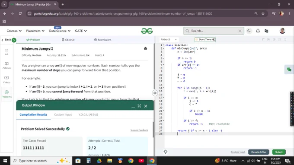294x165 pixels.
Task: Collapse the fold arrow on line 2
Action: [163, 48]
